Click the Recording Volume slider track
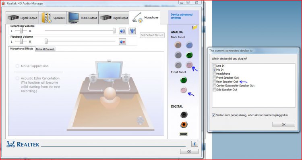 pyautogui.click(x=80, y=31)
